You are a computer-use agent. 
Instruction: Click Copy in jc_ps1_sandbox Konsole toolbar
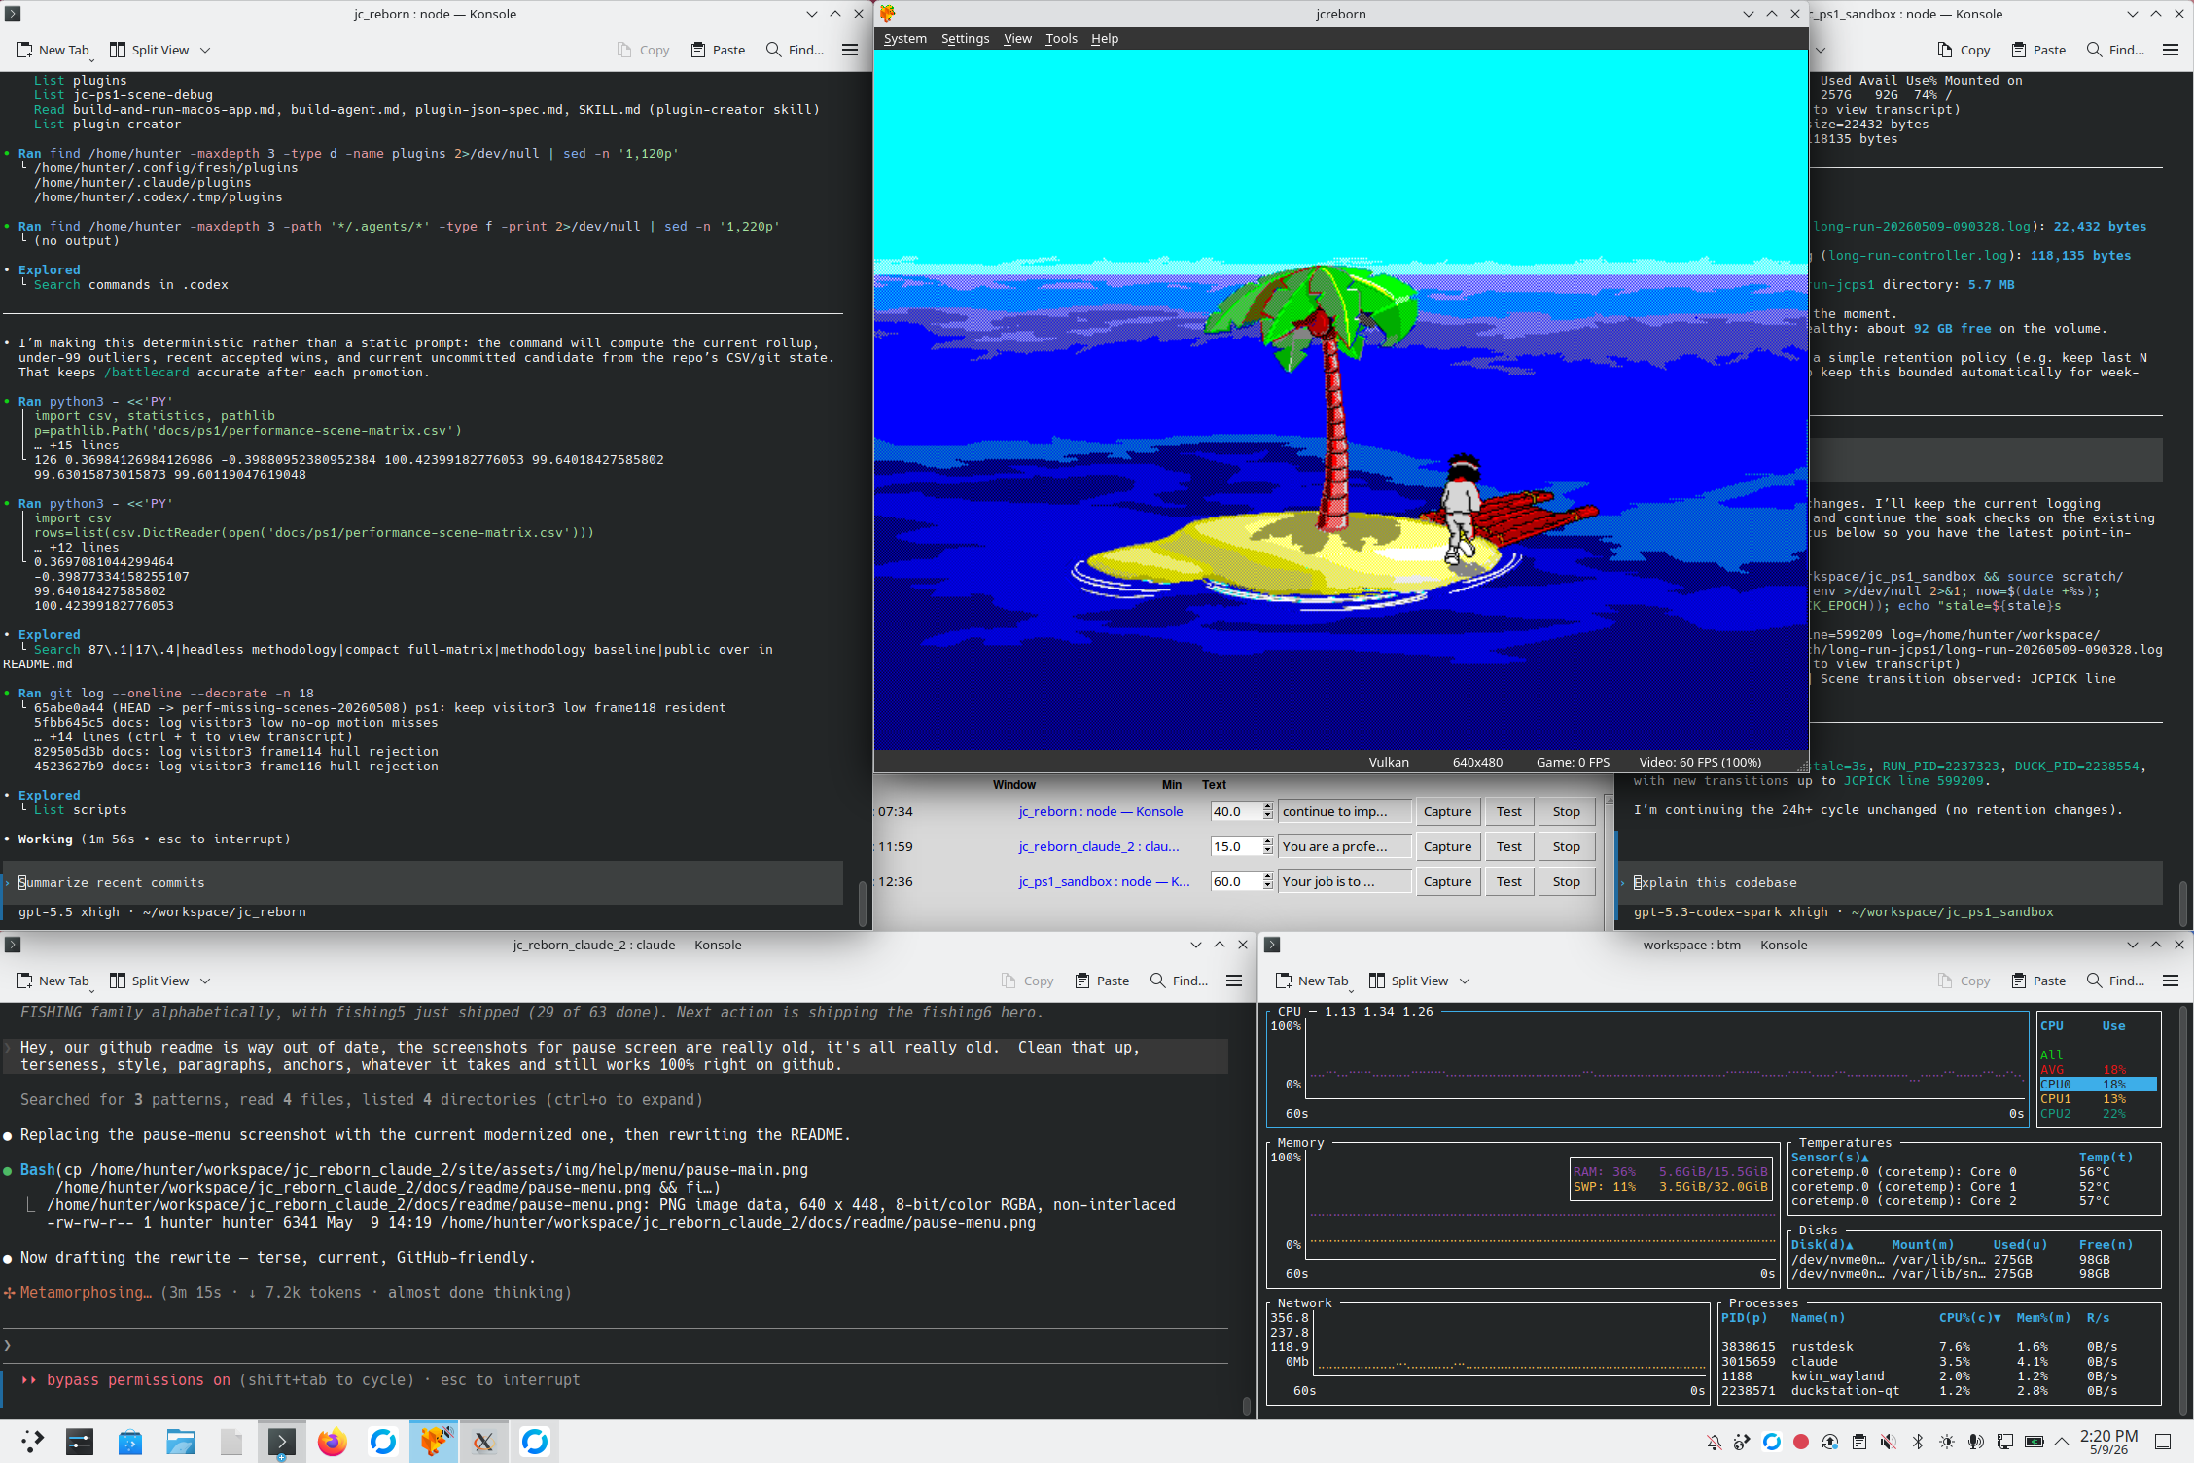[1964, 50]
